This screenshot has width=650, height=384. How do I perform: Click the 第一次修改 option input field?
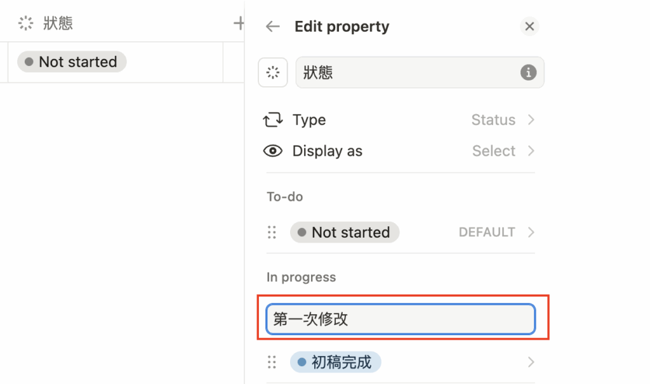click(x=400, y=319)
